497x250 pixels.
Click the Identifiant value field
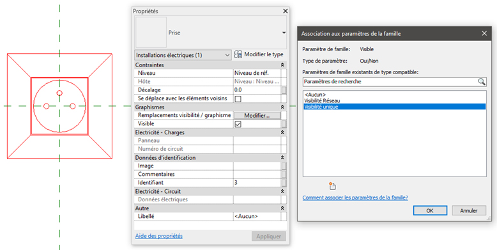point(257,183)
